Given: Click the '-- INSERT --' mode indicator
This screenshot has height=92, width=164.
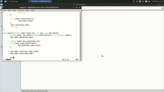Looking at the screenshot, I should [x=8, y=60].
